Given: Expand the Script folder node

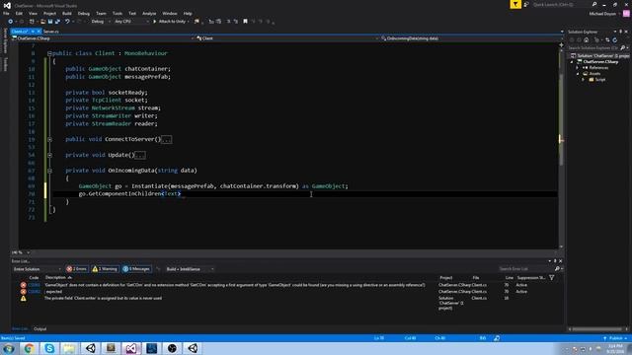Looking at the screenshot, I should tap(583, 80).
